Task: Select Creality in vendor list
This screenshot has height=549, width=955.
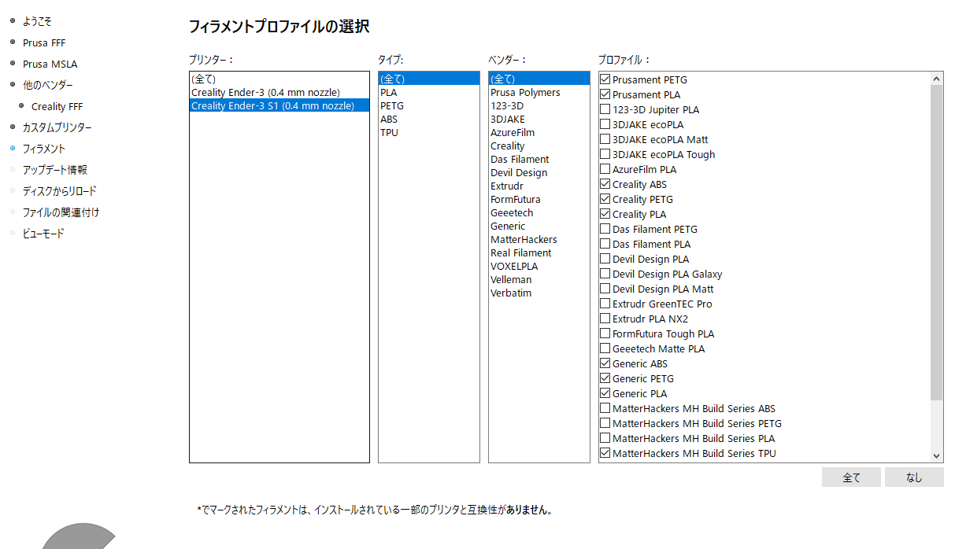Action: point(539,146)
